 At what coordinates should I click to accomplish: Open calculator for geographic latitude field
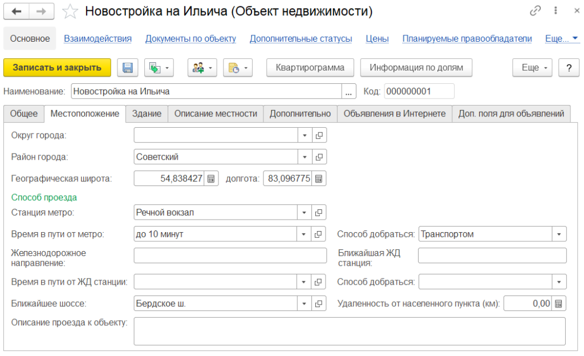tap(210, 179)
